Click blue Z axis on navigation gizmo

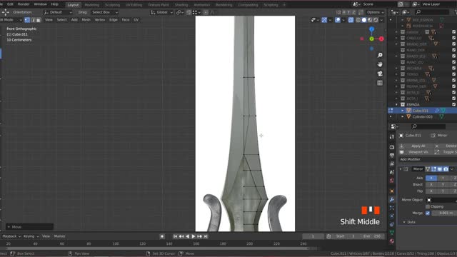[371, 29]
